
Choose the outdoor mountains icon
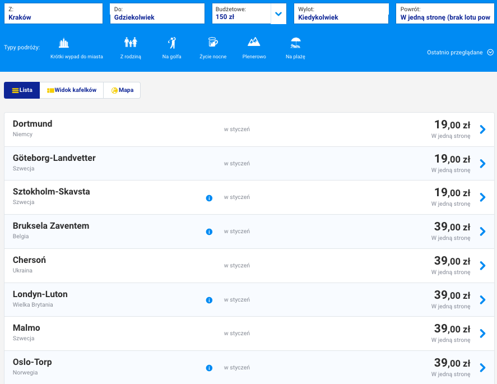[x=254, y=43]
